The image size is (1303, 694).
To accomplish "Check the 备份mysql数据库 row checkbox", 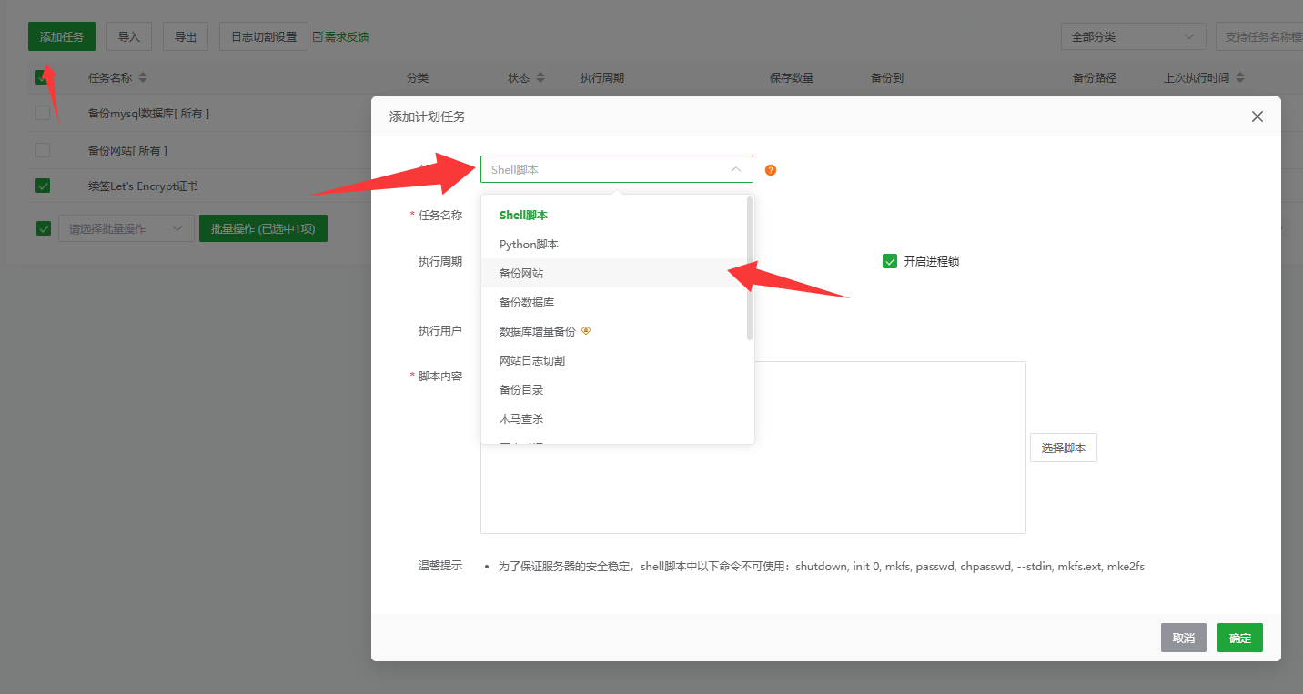I will pyautogui.click(x=43, y=114).
